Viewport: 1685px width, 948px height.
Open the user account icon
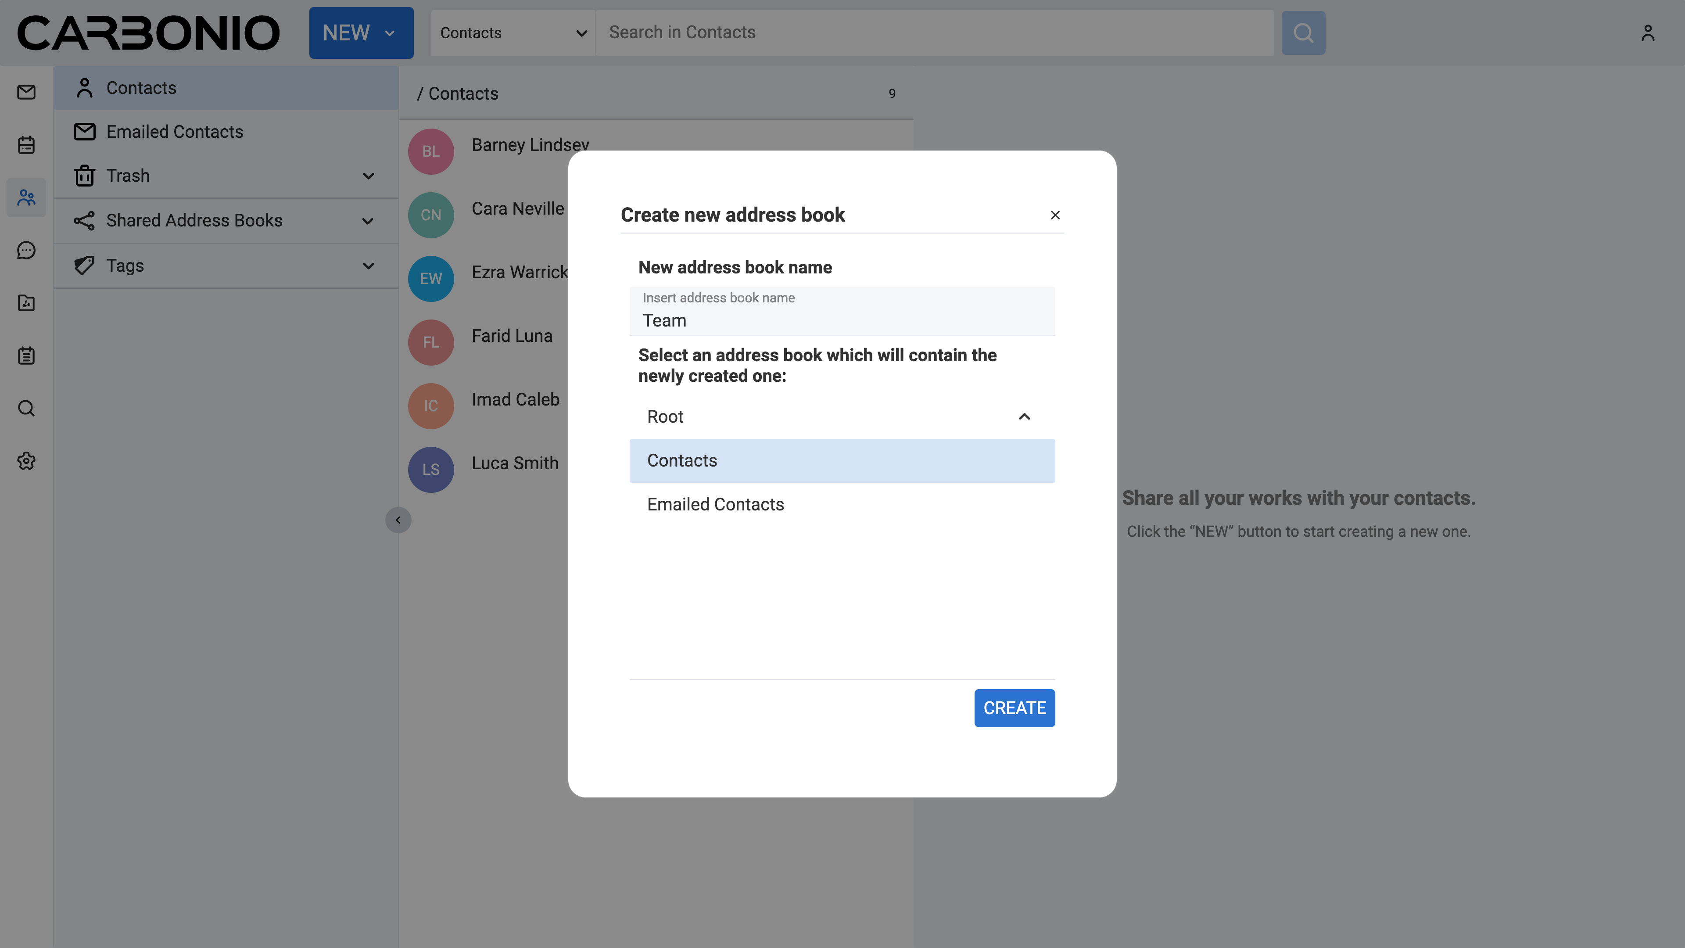point(1647,33)
